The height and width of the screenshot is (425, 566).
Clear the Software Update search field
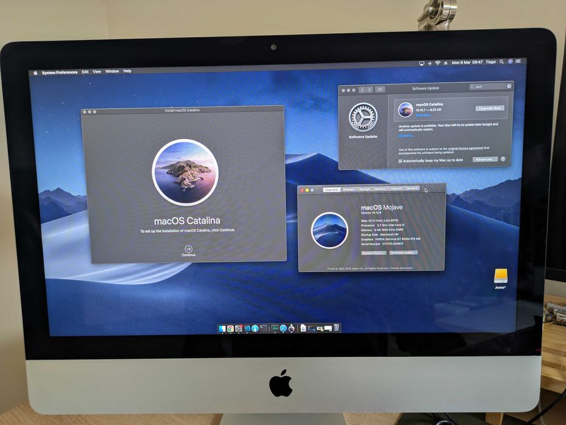click(508, 86)
